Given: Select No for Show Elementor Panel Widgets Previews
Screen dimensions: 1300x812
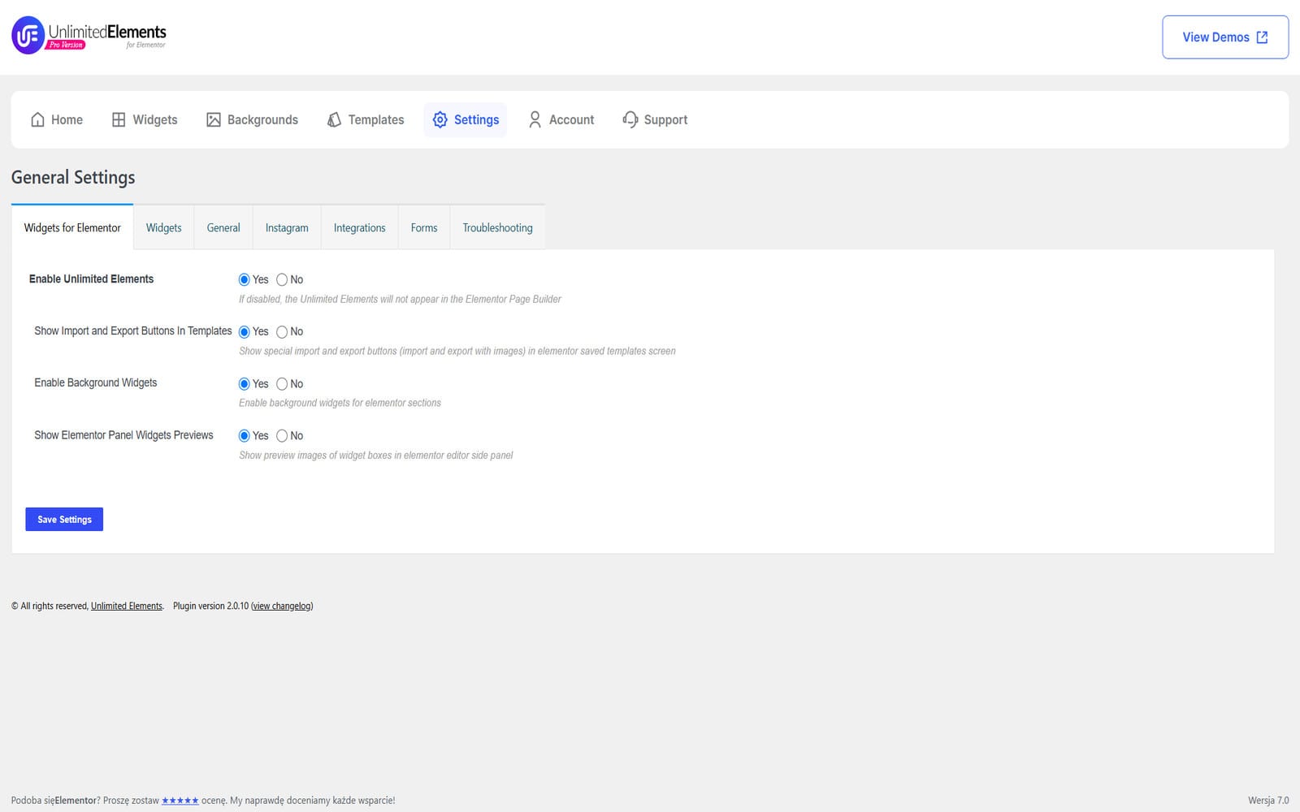Looking at the screenshot, I should pyautogui.click(x=282, y=435).
